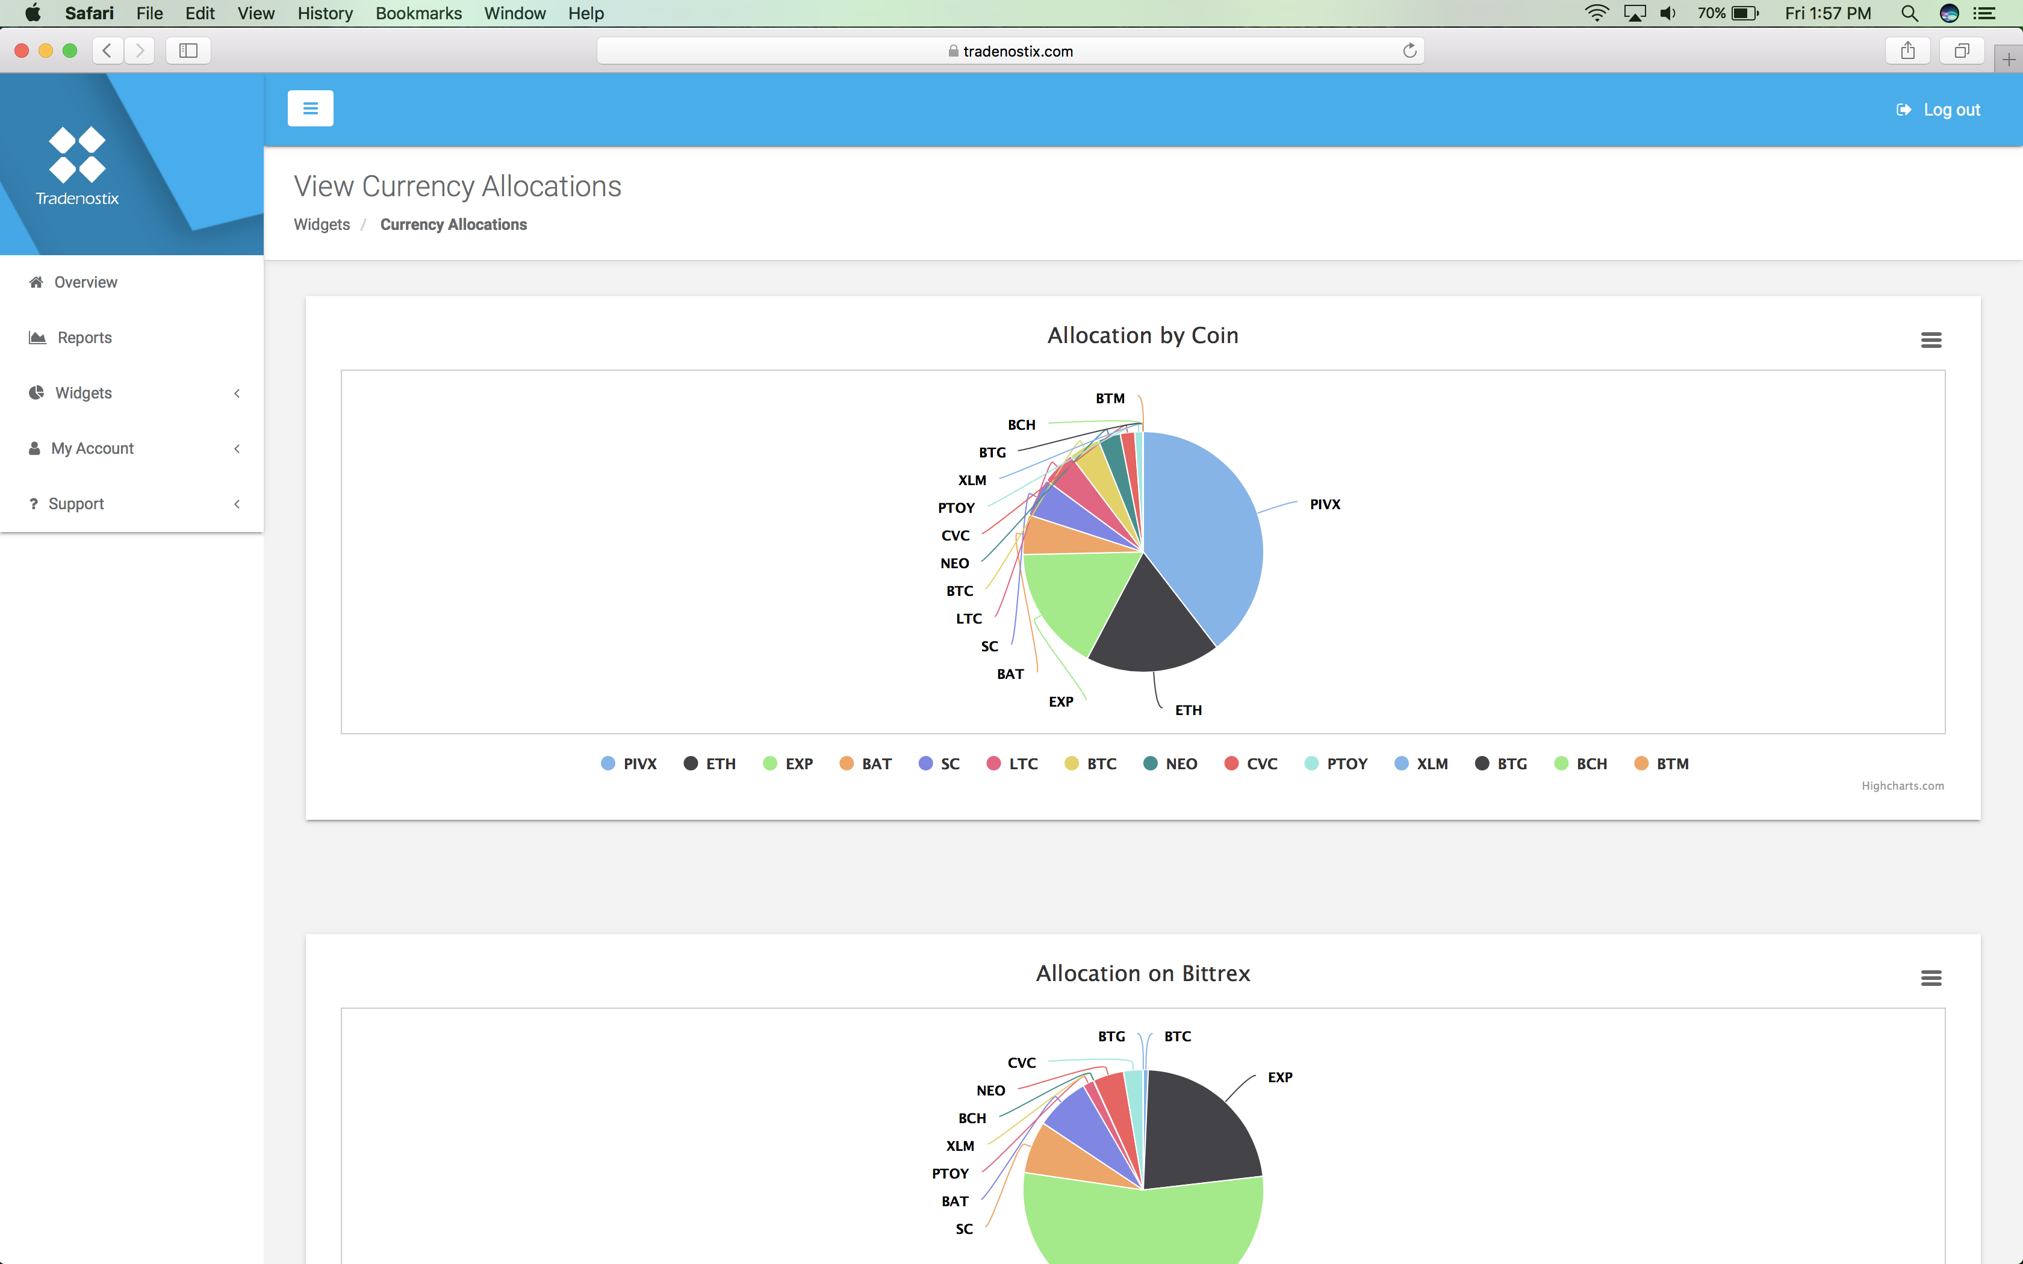Toggle BTC series in the legend
Image resolution: width=2023 pixels, height=1264 pixels.
point(1091,763)
